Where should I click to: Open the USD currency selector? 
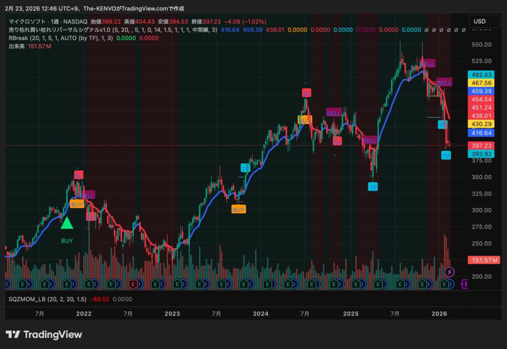click(479, 22)
